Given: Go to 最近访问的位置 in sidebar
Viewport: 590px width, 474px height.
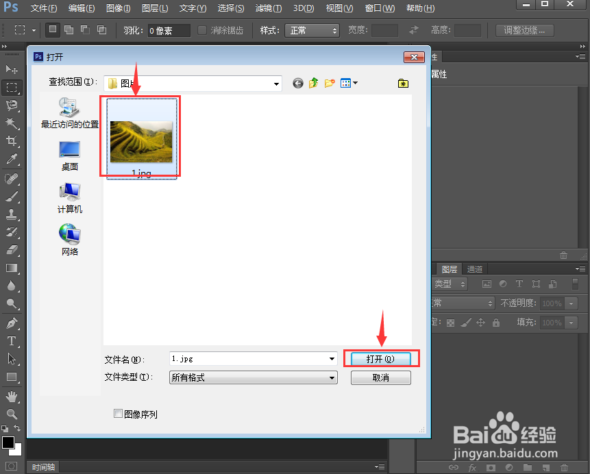Looking at the screenshot, I should 70,112.
